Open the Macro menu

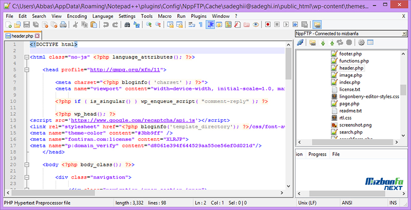point(164,16)
